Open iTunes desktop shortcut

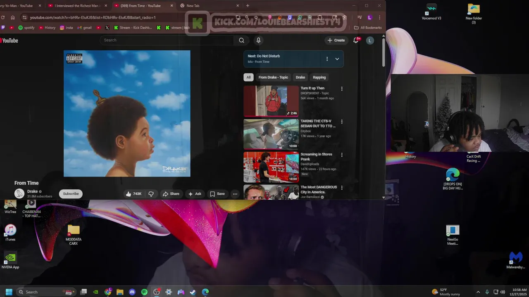point(10,233)
